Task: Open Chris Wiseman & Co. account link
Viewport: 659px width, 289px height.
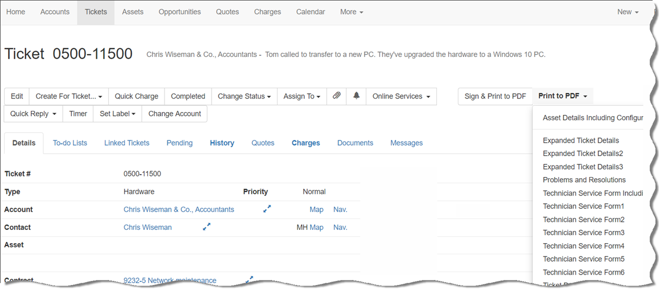Action: click(179, 209)
